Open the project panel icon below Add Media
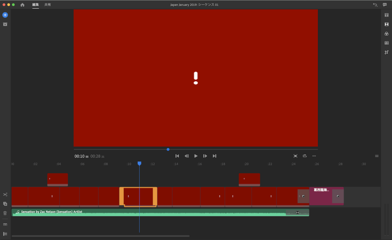Image resolution: width=392 pixels, height=240 pixels. coord(5,24)
